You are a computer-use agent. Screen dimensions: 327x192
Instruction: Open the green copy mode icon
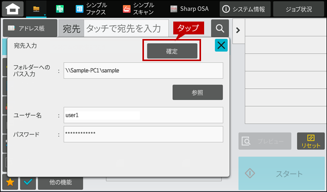pyautogui.click(x=60, y=9)
